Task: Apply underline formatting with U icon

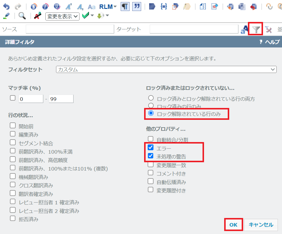Action: pos(57,7)
